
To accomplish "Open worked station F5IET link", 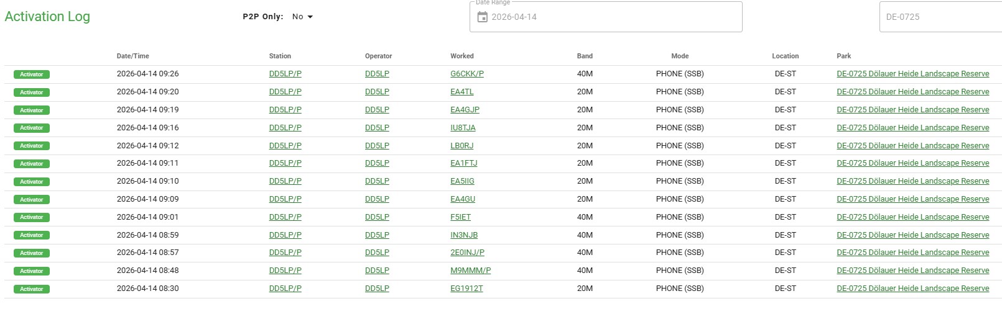I will coord(460,217).
